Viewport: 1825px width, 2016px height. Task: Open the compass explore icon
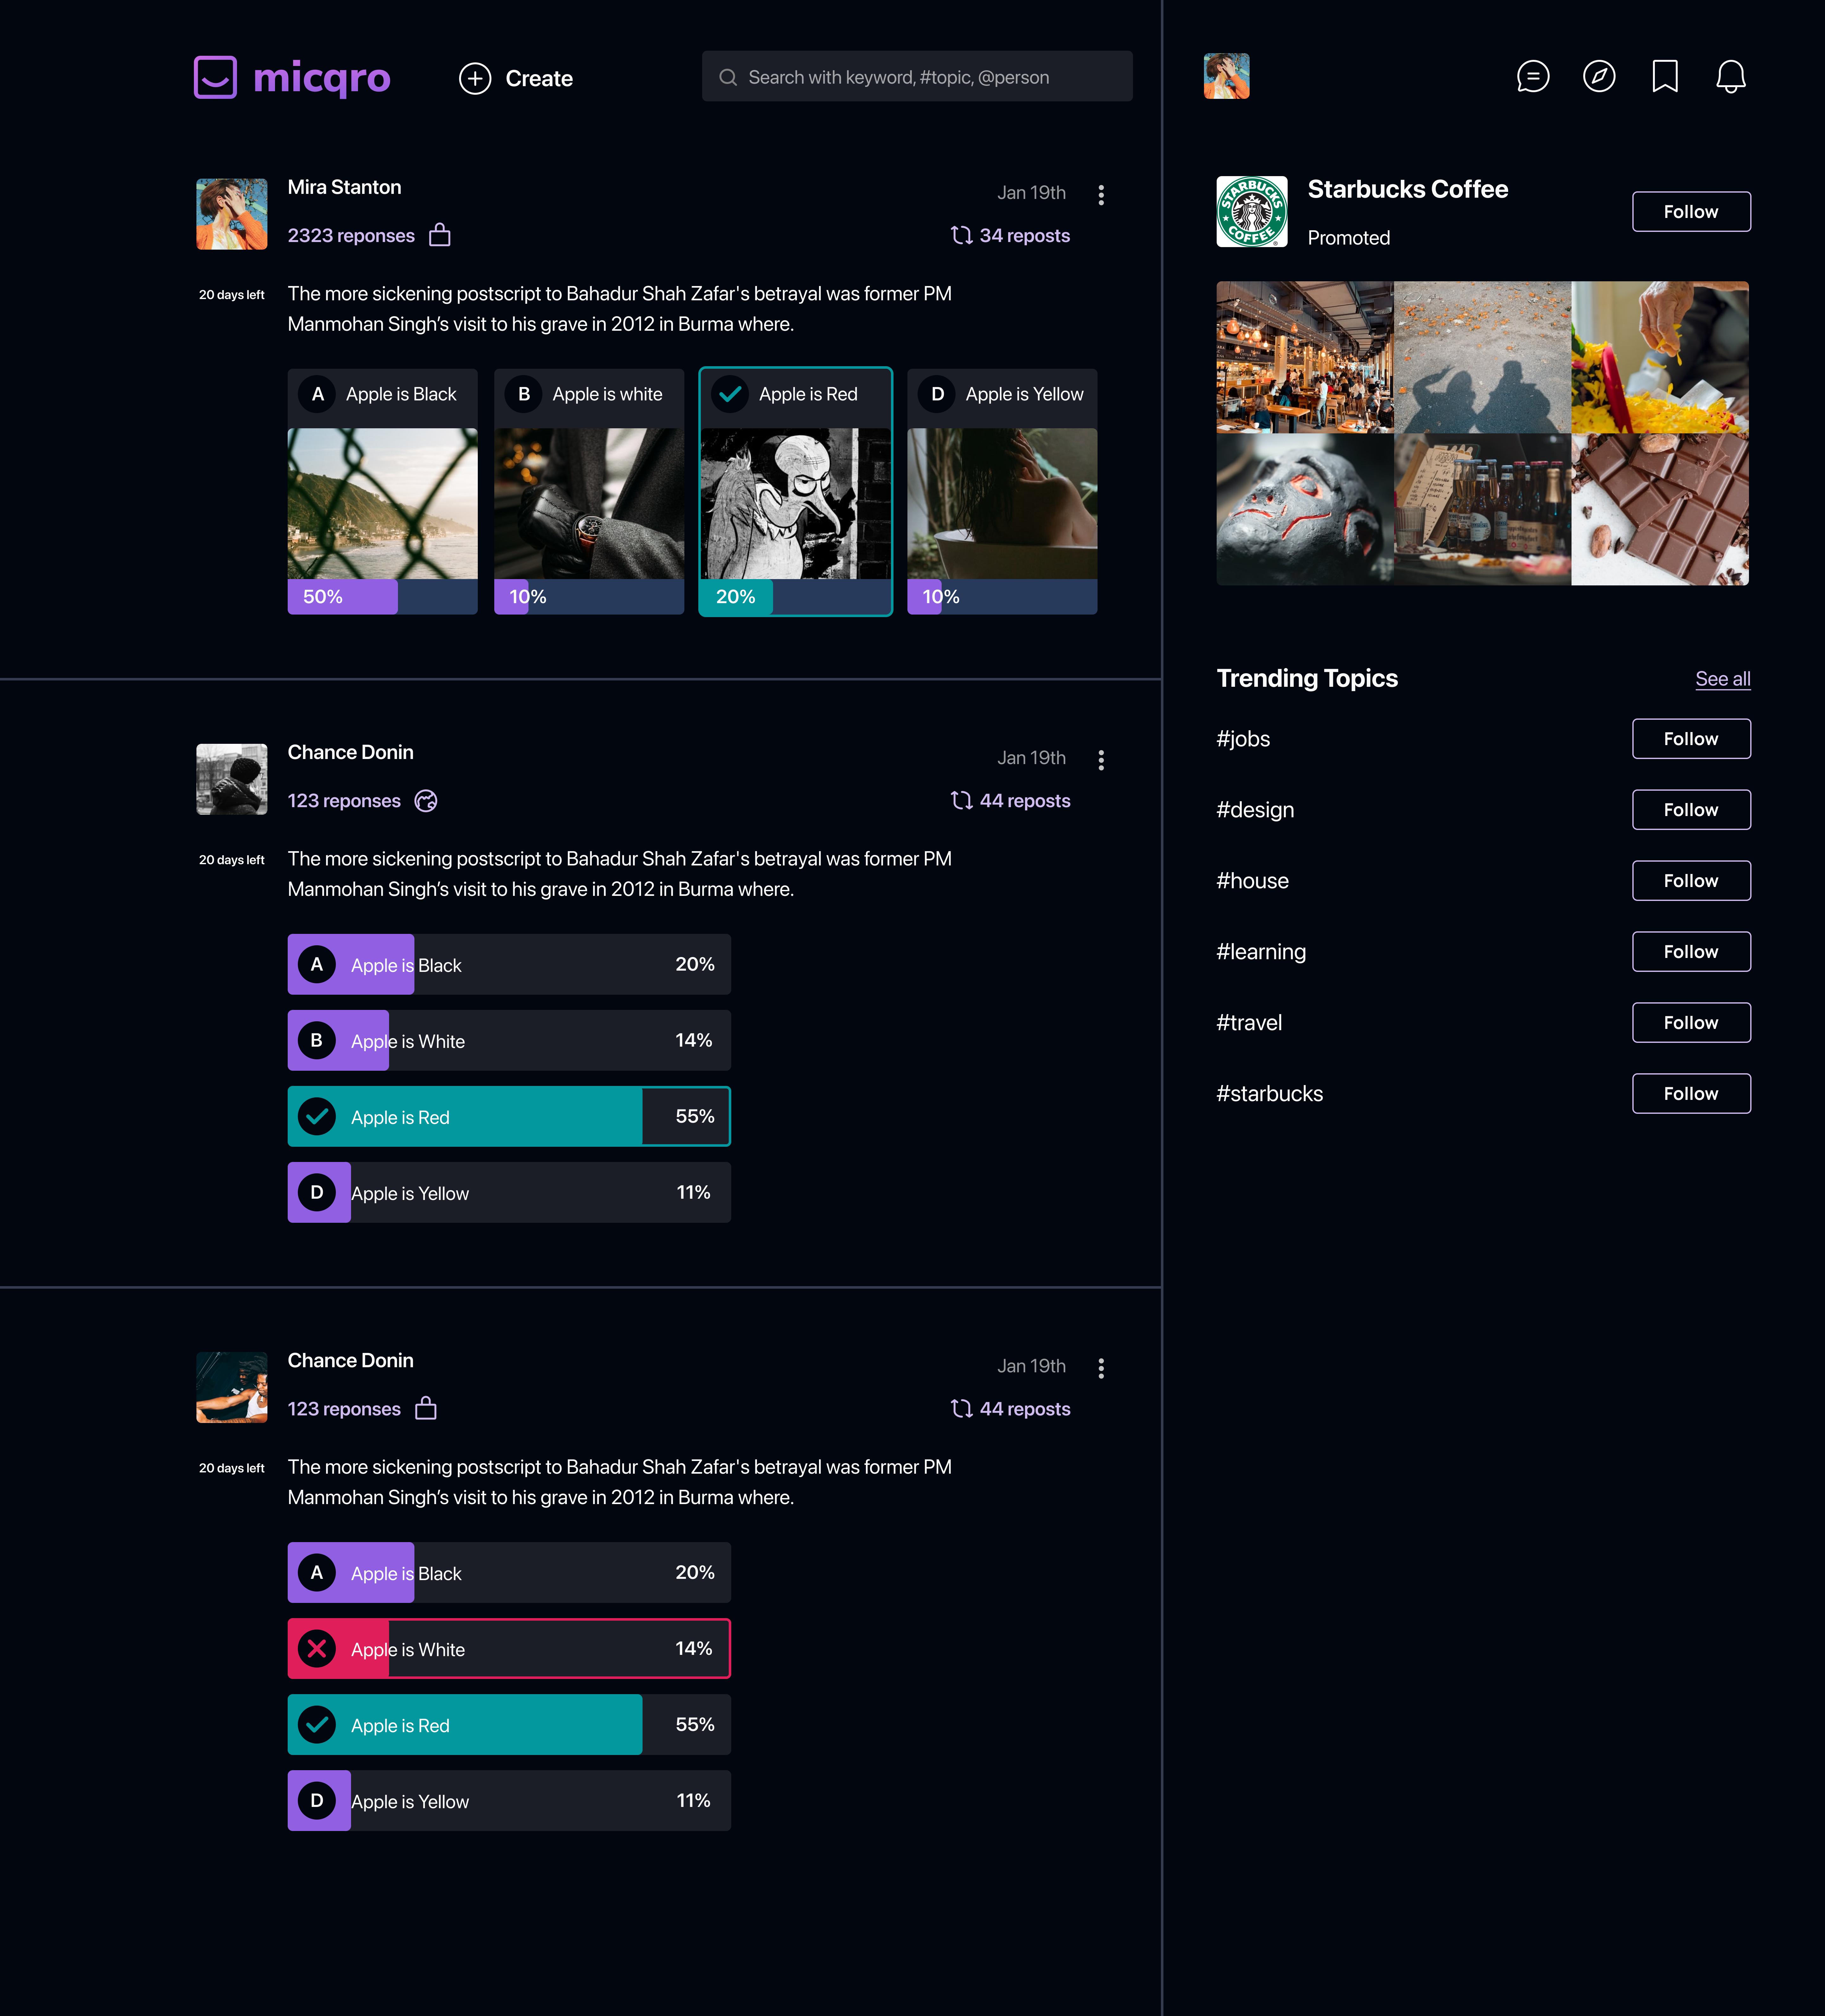(x=1599, y=76)
